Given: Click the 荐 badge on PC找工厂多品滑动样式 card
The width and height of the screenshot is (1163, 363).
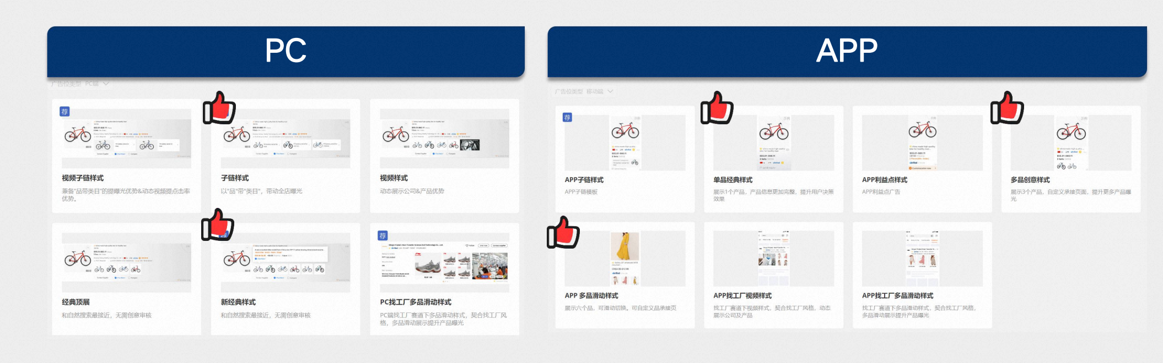Looking at the screenshot, I should click(x=383, y=235).
